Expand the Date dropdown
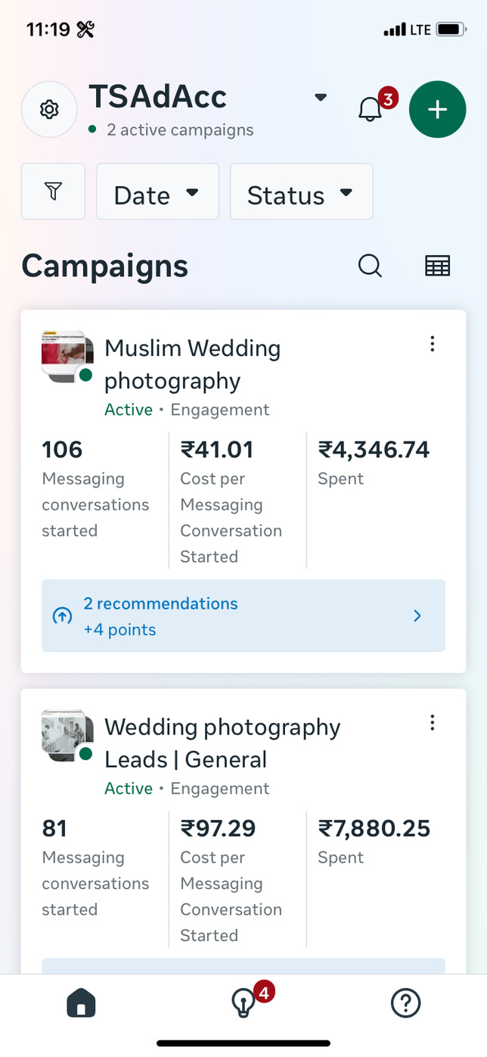487x1057 pixels. (157, 192)
